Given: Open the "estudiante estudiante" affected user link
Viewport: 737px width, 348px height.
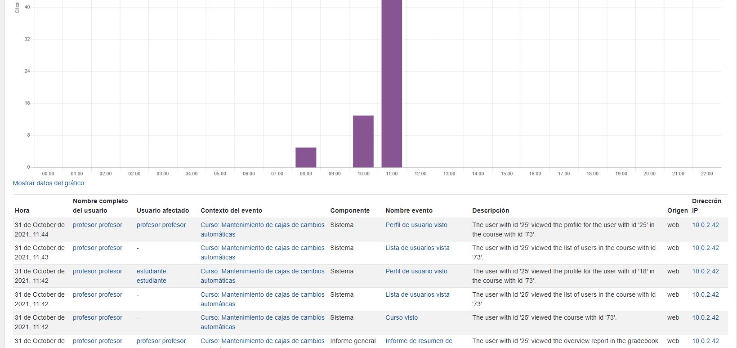Looking at the screenshot, I should point(151,276).
